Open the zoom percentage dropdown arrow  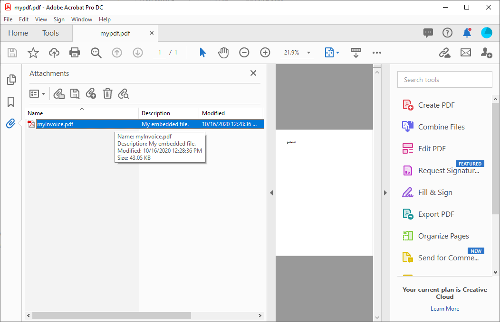pos(308,53)
